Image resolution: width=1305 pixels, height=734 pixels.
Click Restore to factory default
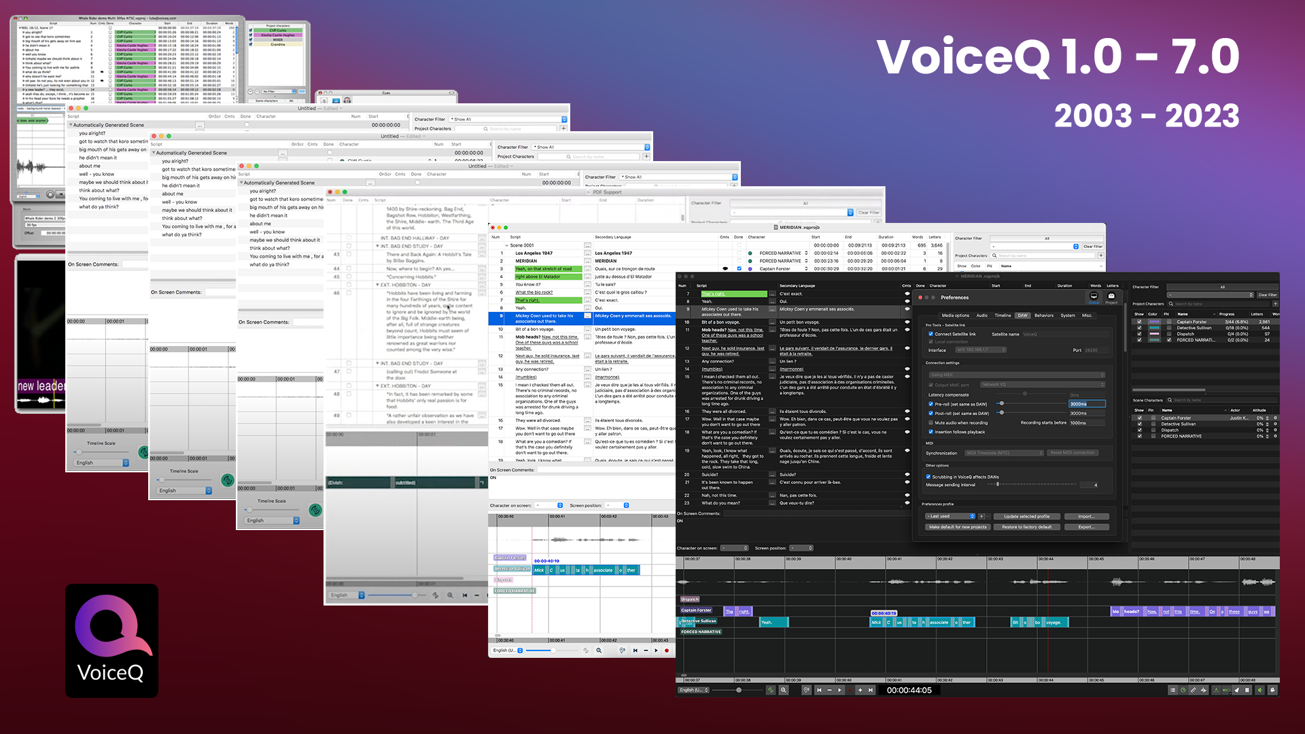pos(1027,527)
